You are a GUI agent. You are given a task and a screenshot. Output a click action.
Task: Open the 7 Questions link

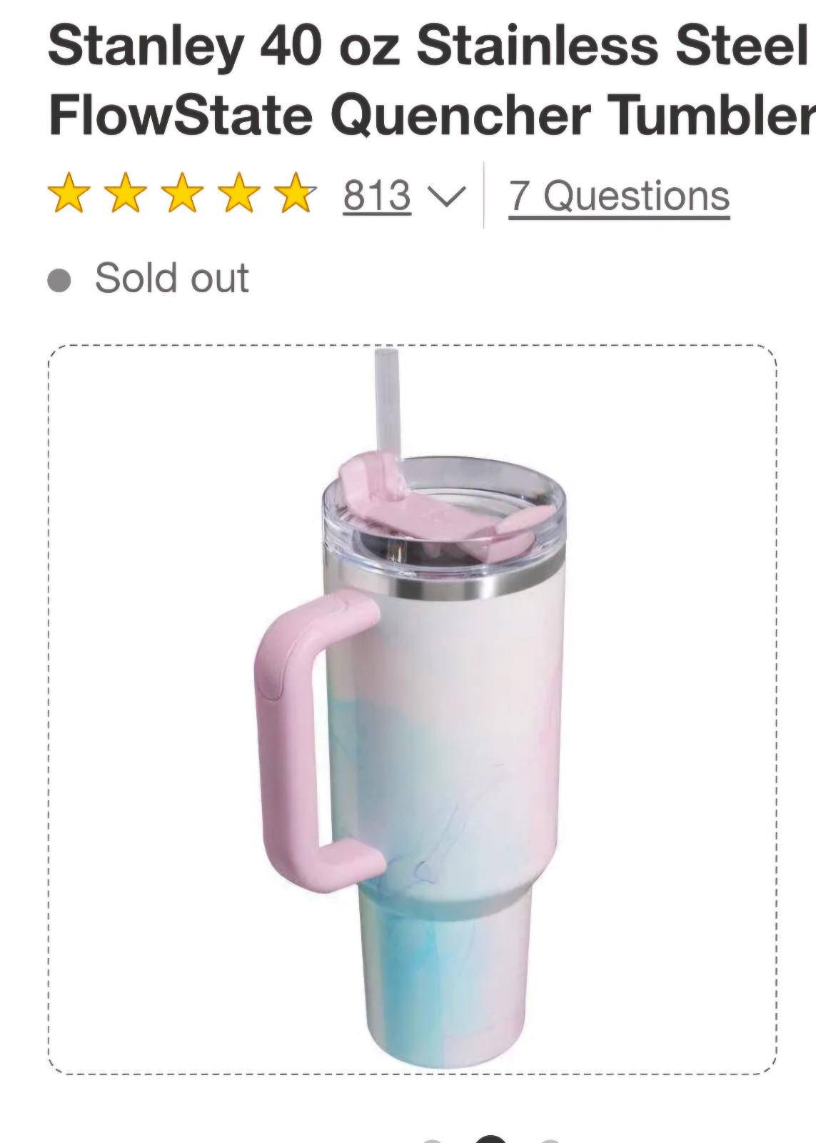619,196
